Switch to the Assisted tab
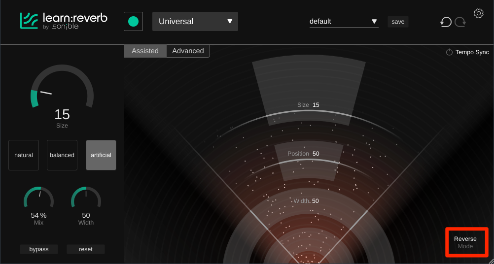This screenshot has height=264, width=494. [145, 51]
